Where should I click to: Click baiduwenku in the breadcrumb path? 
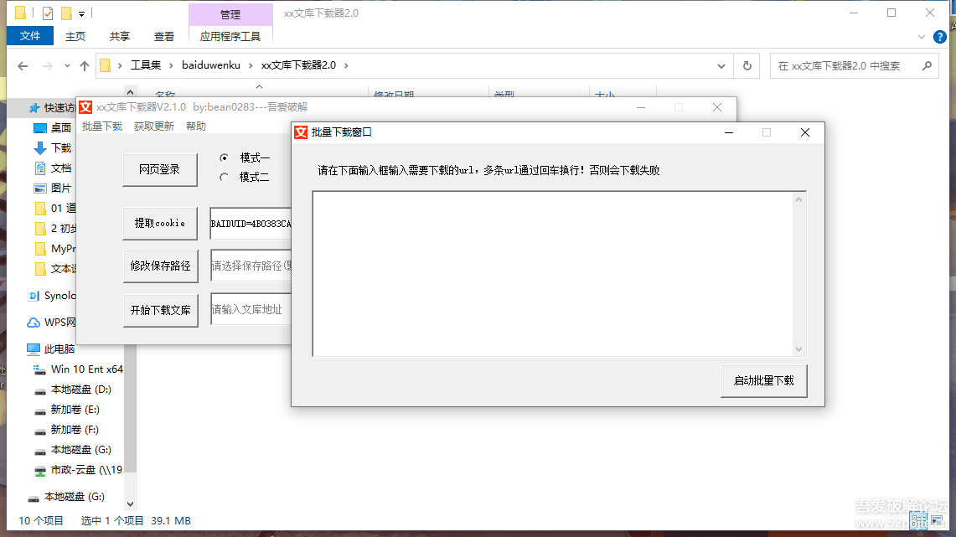pyautogui.click(x=211, y=65)
